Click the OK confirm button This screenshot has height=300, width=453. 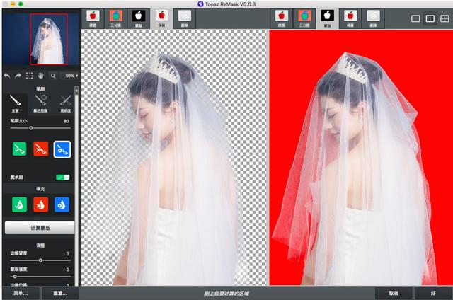[x=433, y=293]
